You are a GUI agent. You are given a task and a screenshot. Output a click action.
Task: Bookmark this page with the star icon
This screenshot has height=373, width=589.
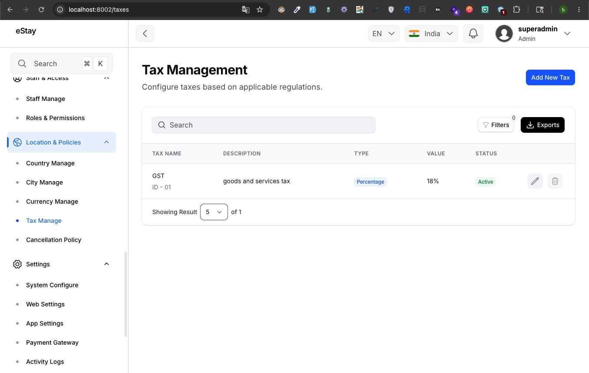point(260,10)
